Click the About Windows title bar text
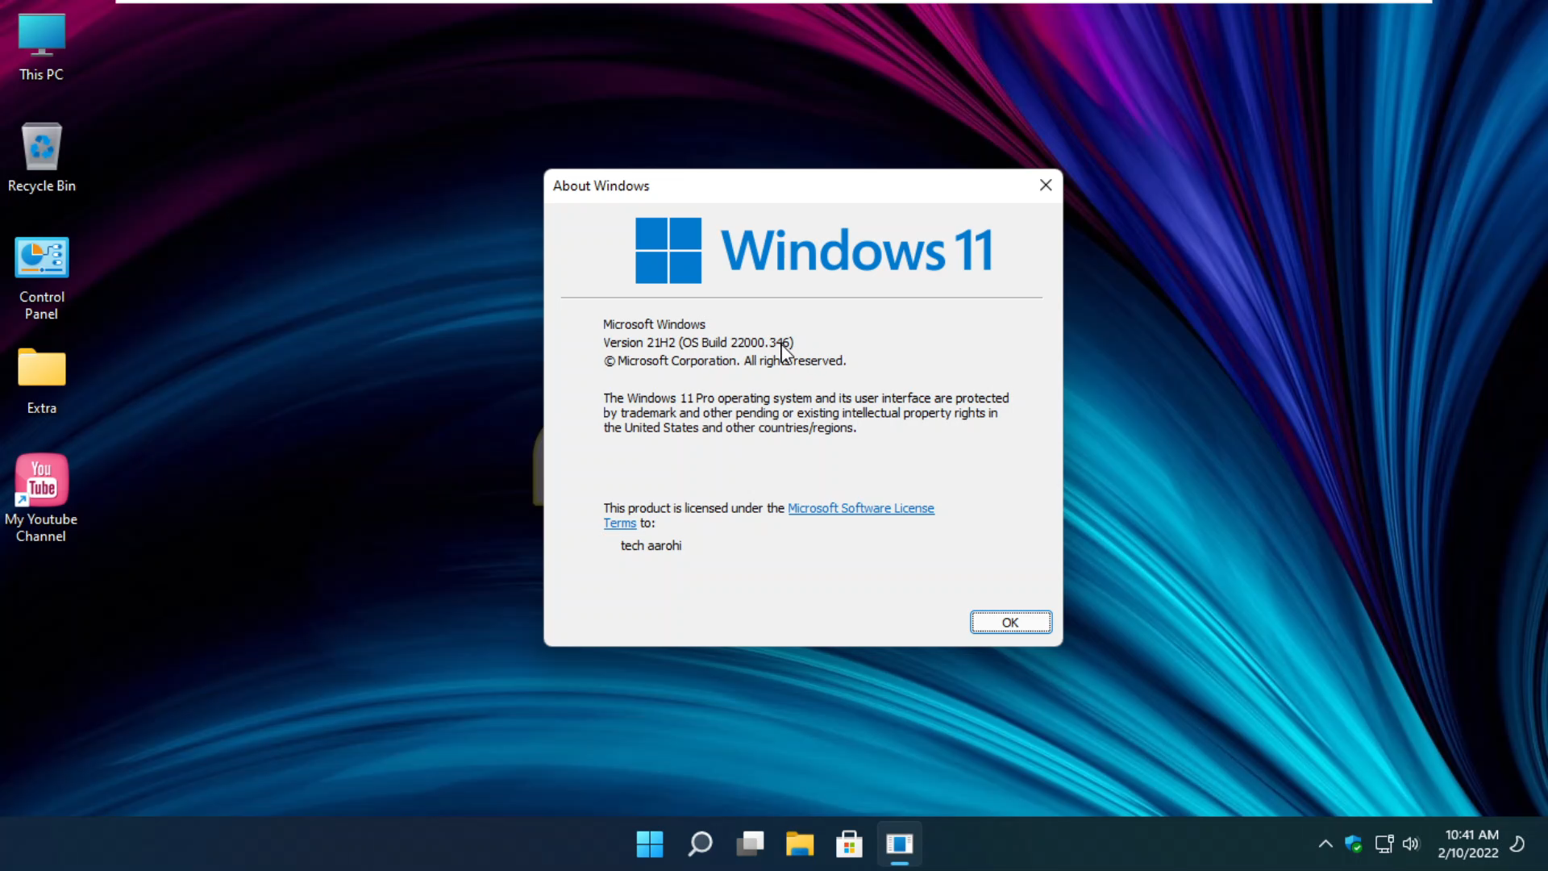Image resolution: width=1548 pixels, height=871 pixels. click(601, 185)
